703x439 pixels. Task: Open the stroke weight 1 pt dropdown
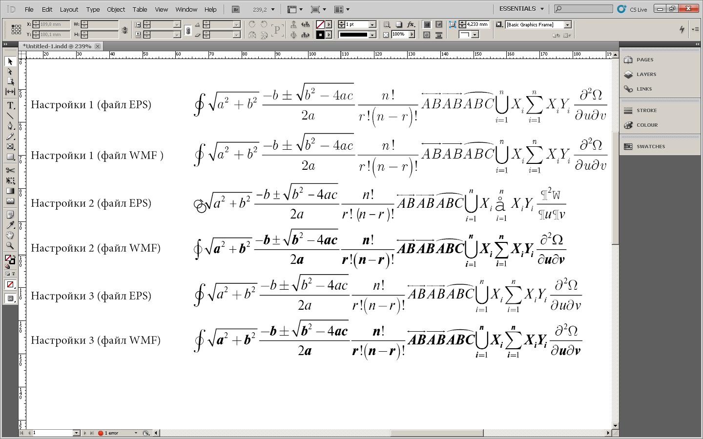(372, 24)
